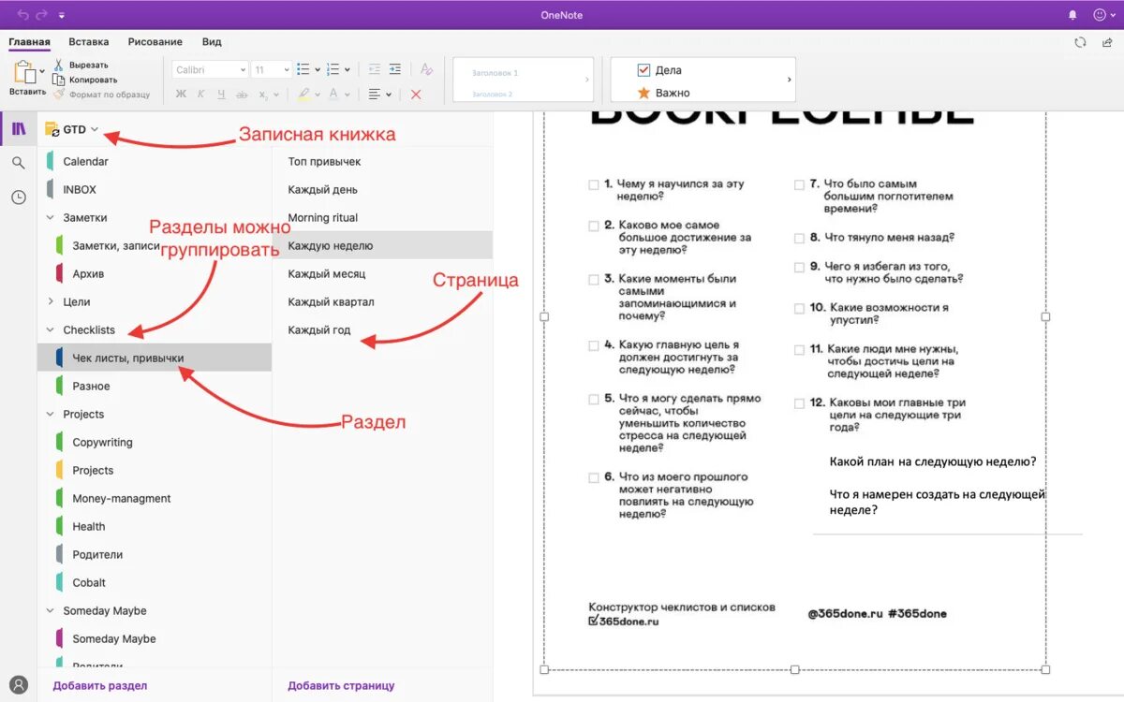Collapse the Someday Maybe section group
Viewport: 1124px width, 702px height.
pyautogui.click(x=51, y=610)
